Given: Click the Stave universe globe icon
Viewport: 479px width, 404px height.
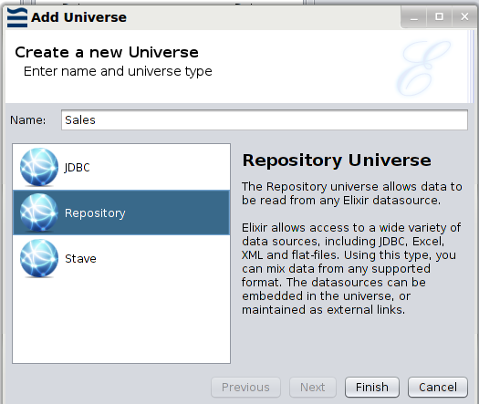Looking at the screenshot, I should (x=39, y=259).
